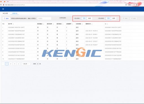
Task: Open the items-per-page dropdown
Action: [x=26, y=64]
